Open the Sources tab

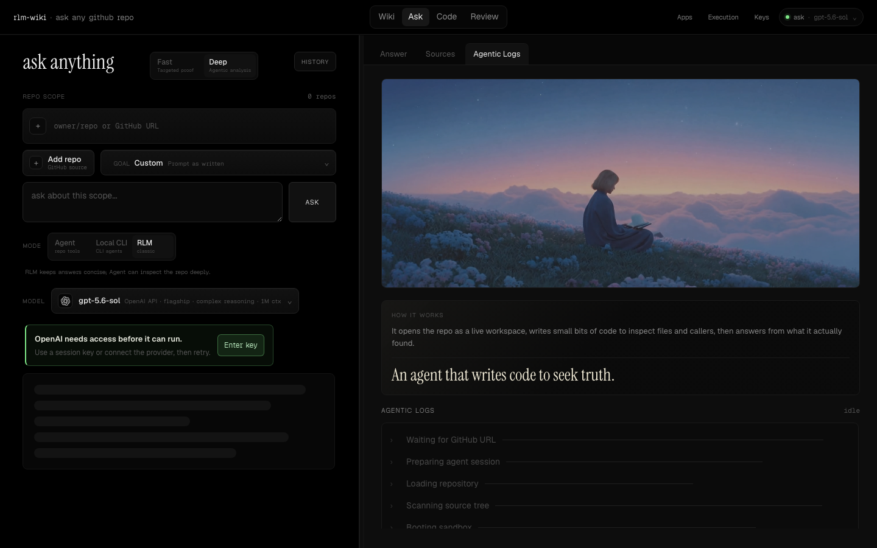pos(440,54)
